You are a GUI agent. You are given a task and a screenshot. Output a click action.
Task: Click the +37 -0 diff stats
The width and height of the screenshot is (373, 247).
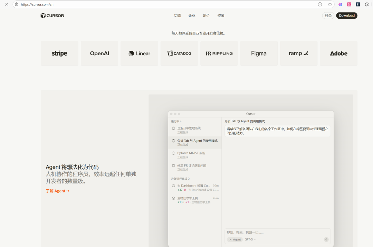182,190
